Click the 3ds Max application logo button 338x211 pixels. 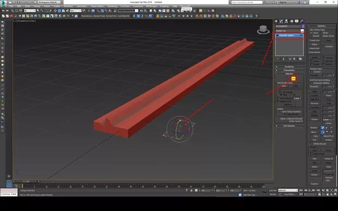click(3, 3)
